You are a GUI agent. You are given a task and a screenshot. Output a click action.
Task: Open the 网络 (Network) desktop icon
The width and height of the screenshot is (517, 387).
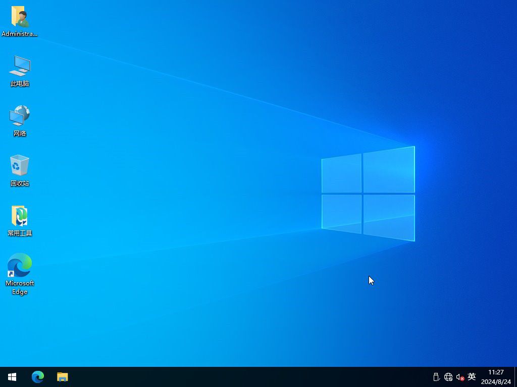click(19, 119)
